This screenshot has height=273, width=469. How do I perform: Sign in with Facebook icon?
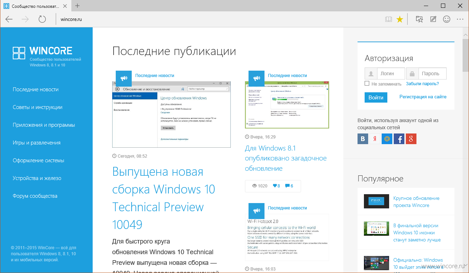coord(399,139)
